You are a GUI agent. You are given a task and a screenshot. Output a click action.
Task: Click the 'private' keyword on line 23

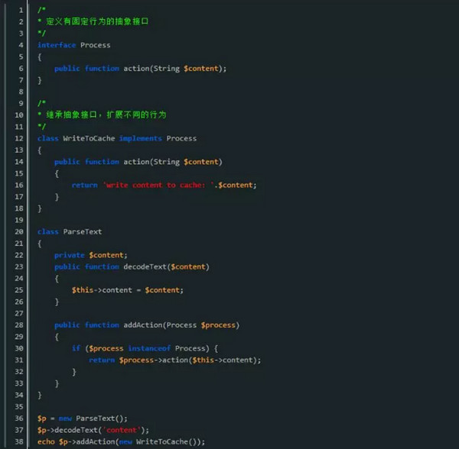point(70,255)
